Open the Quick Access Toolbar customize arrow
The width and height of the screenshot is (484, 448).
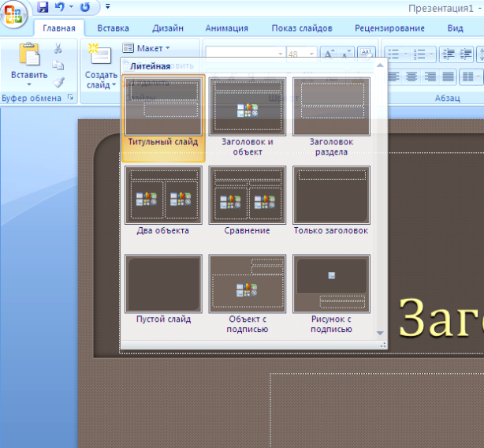[x=108, y=6]
